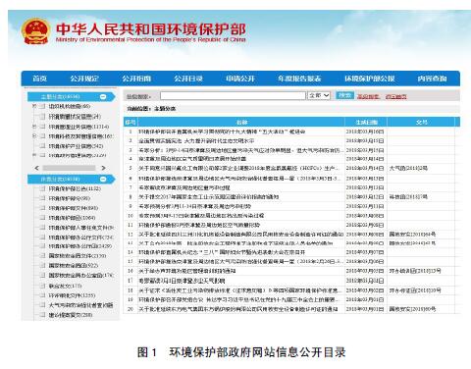Expand the 环境管理业务信息 tree node
Screen dimensions: 471x369
34,127
